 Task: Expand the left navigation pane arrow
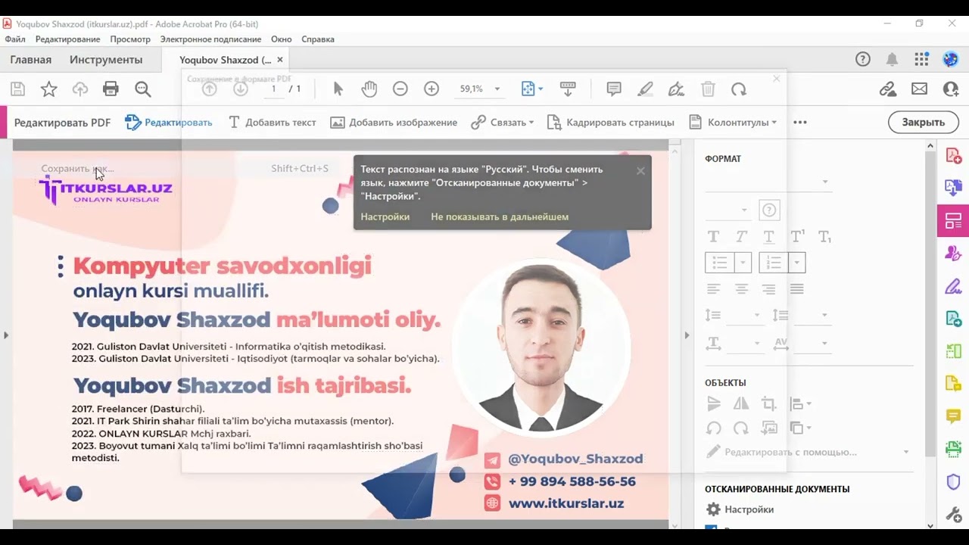tap(6, 335)
